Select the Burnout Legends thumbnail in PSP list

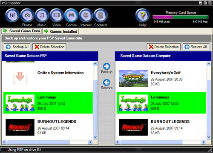pos(20,127)
